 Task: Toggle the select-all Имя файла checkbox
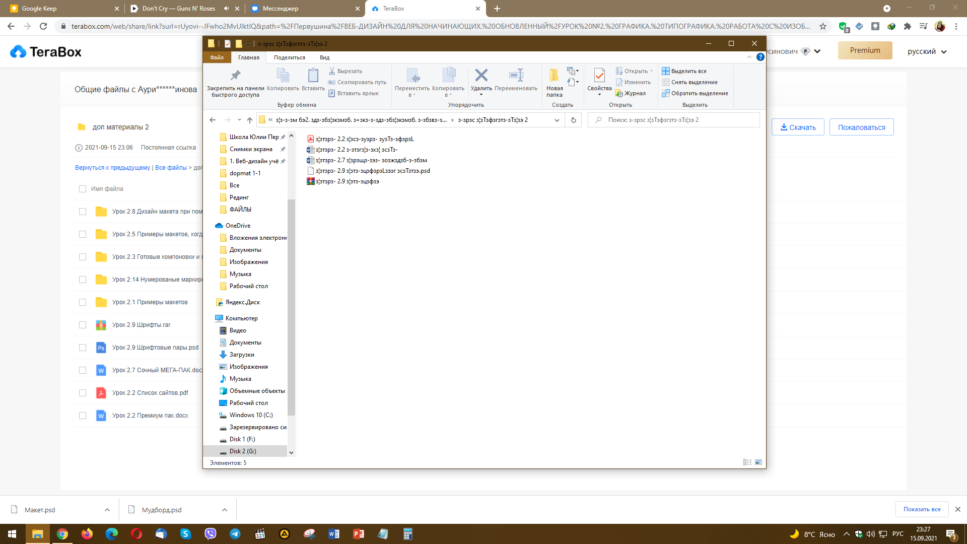click(x=83, y=189)
